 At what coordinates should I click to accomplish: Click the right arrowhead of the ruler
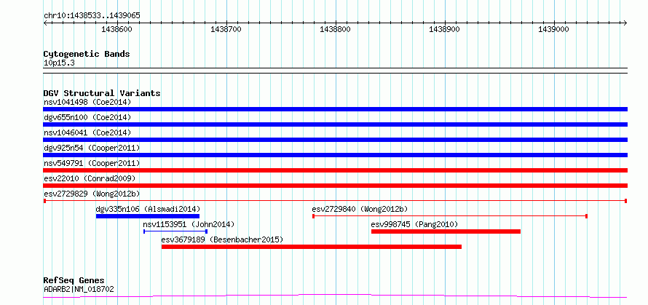coord(625,23)
